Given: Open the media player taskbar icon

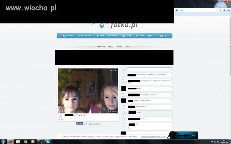Looking at the screenshot, I should coord(33,142).
